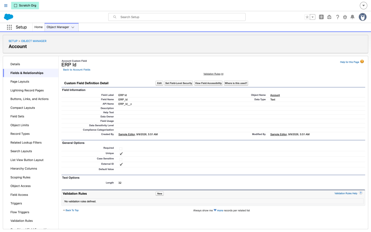The image size is (371, 232).
Task: Click the Unique checkmark
Action: [x=121, y=153]
